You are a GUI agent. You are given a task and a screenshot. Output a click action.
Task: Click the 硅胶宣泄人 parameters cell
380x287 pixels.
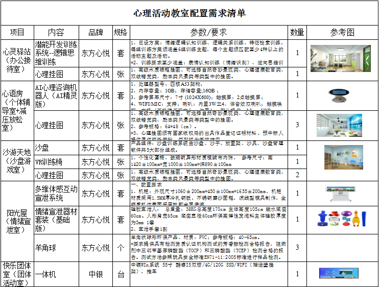tap(209, 220)
